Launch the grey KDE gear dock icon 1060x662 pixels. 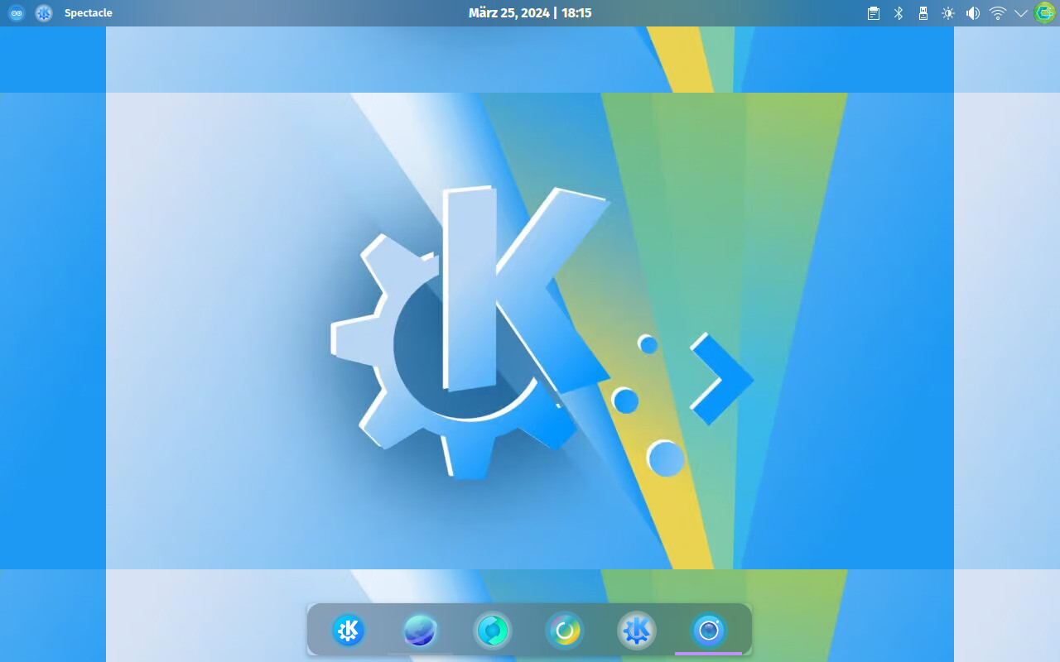pos(637,631)
